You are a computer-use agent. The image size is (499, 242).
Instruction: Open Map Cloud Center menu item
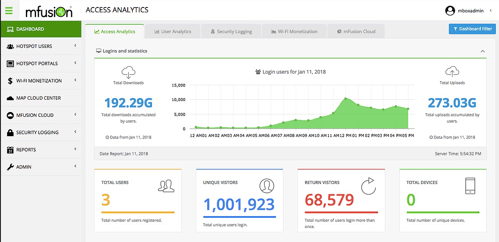(41, 98)
